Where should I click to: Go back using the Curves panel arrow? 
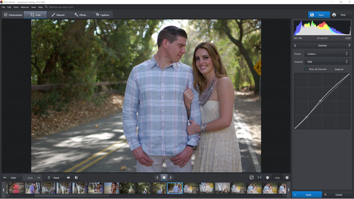(295, 45)
